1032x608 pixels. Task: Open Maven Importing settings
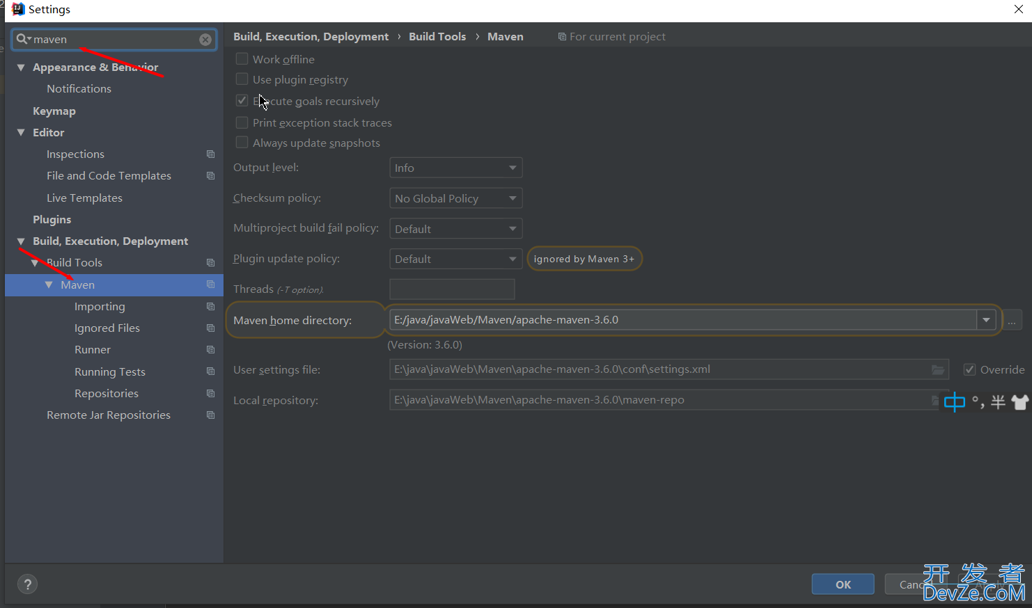click(x=100, y=307)
